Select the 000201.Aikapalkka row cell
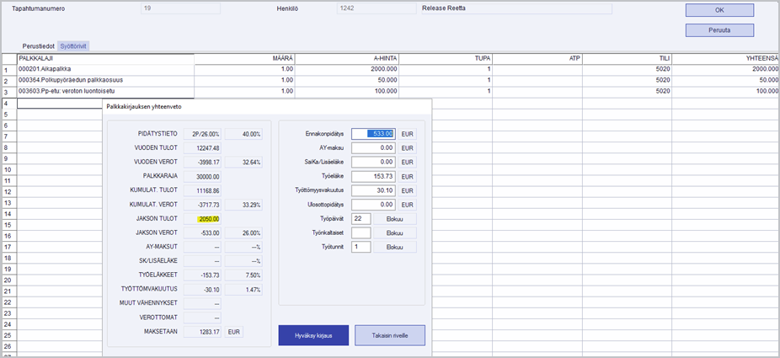 pos(105,68)
